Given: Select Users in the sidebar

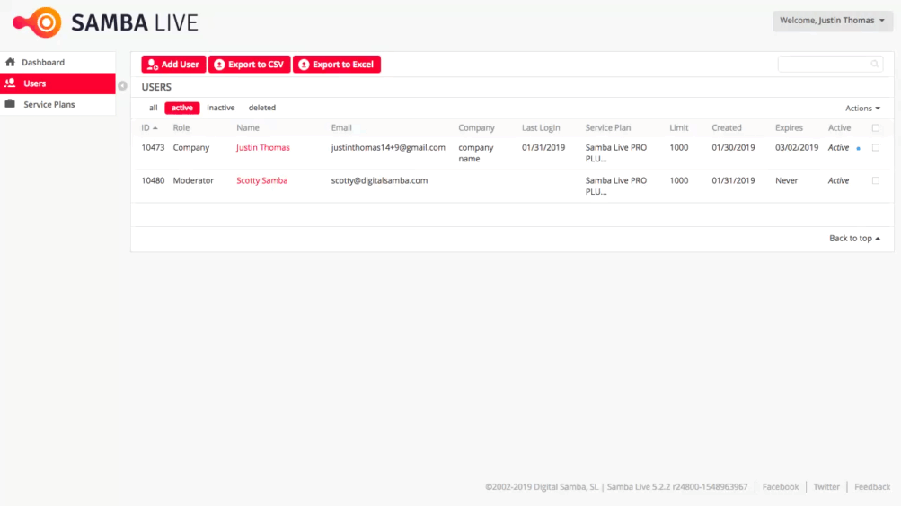Looking at the screenshot, I should click(x=57, y=83).
